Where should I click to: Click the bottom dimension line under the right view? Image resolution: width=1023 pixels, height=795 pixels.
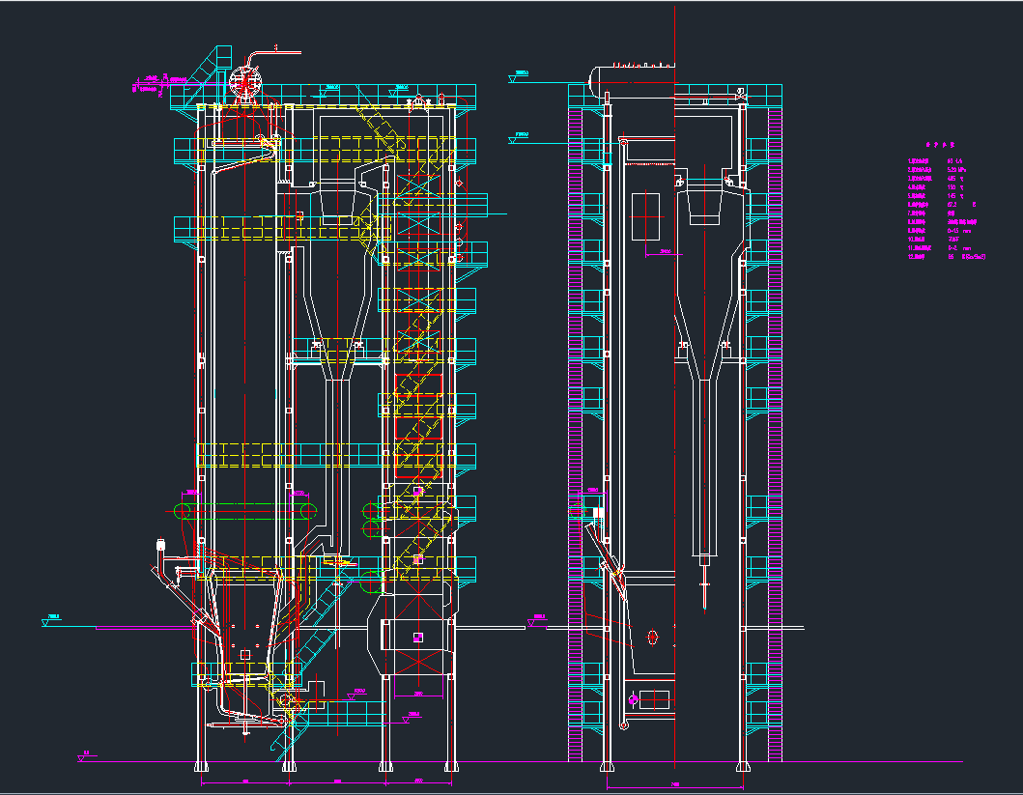tap(675, 788)
